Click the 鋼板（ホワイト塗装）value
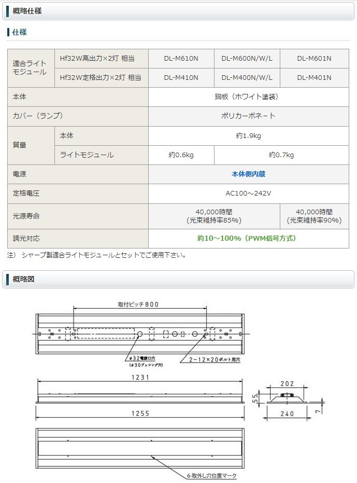Screen dimensions: 357x483 click(248, 96)
